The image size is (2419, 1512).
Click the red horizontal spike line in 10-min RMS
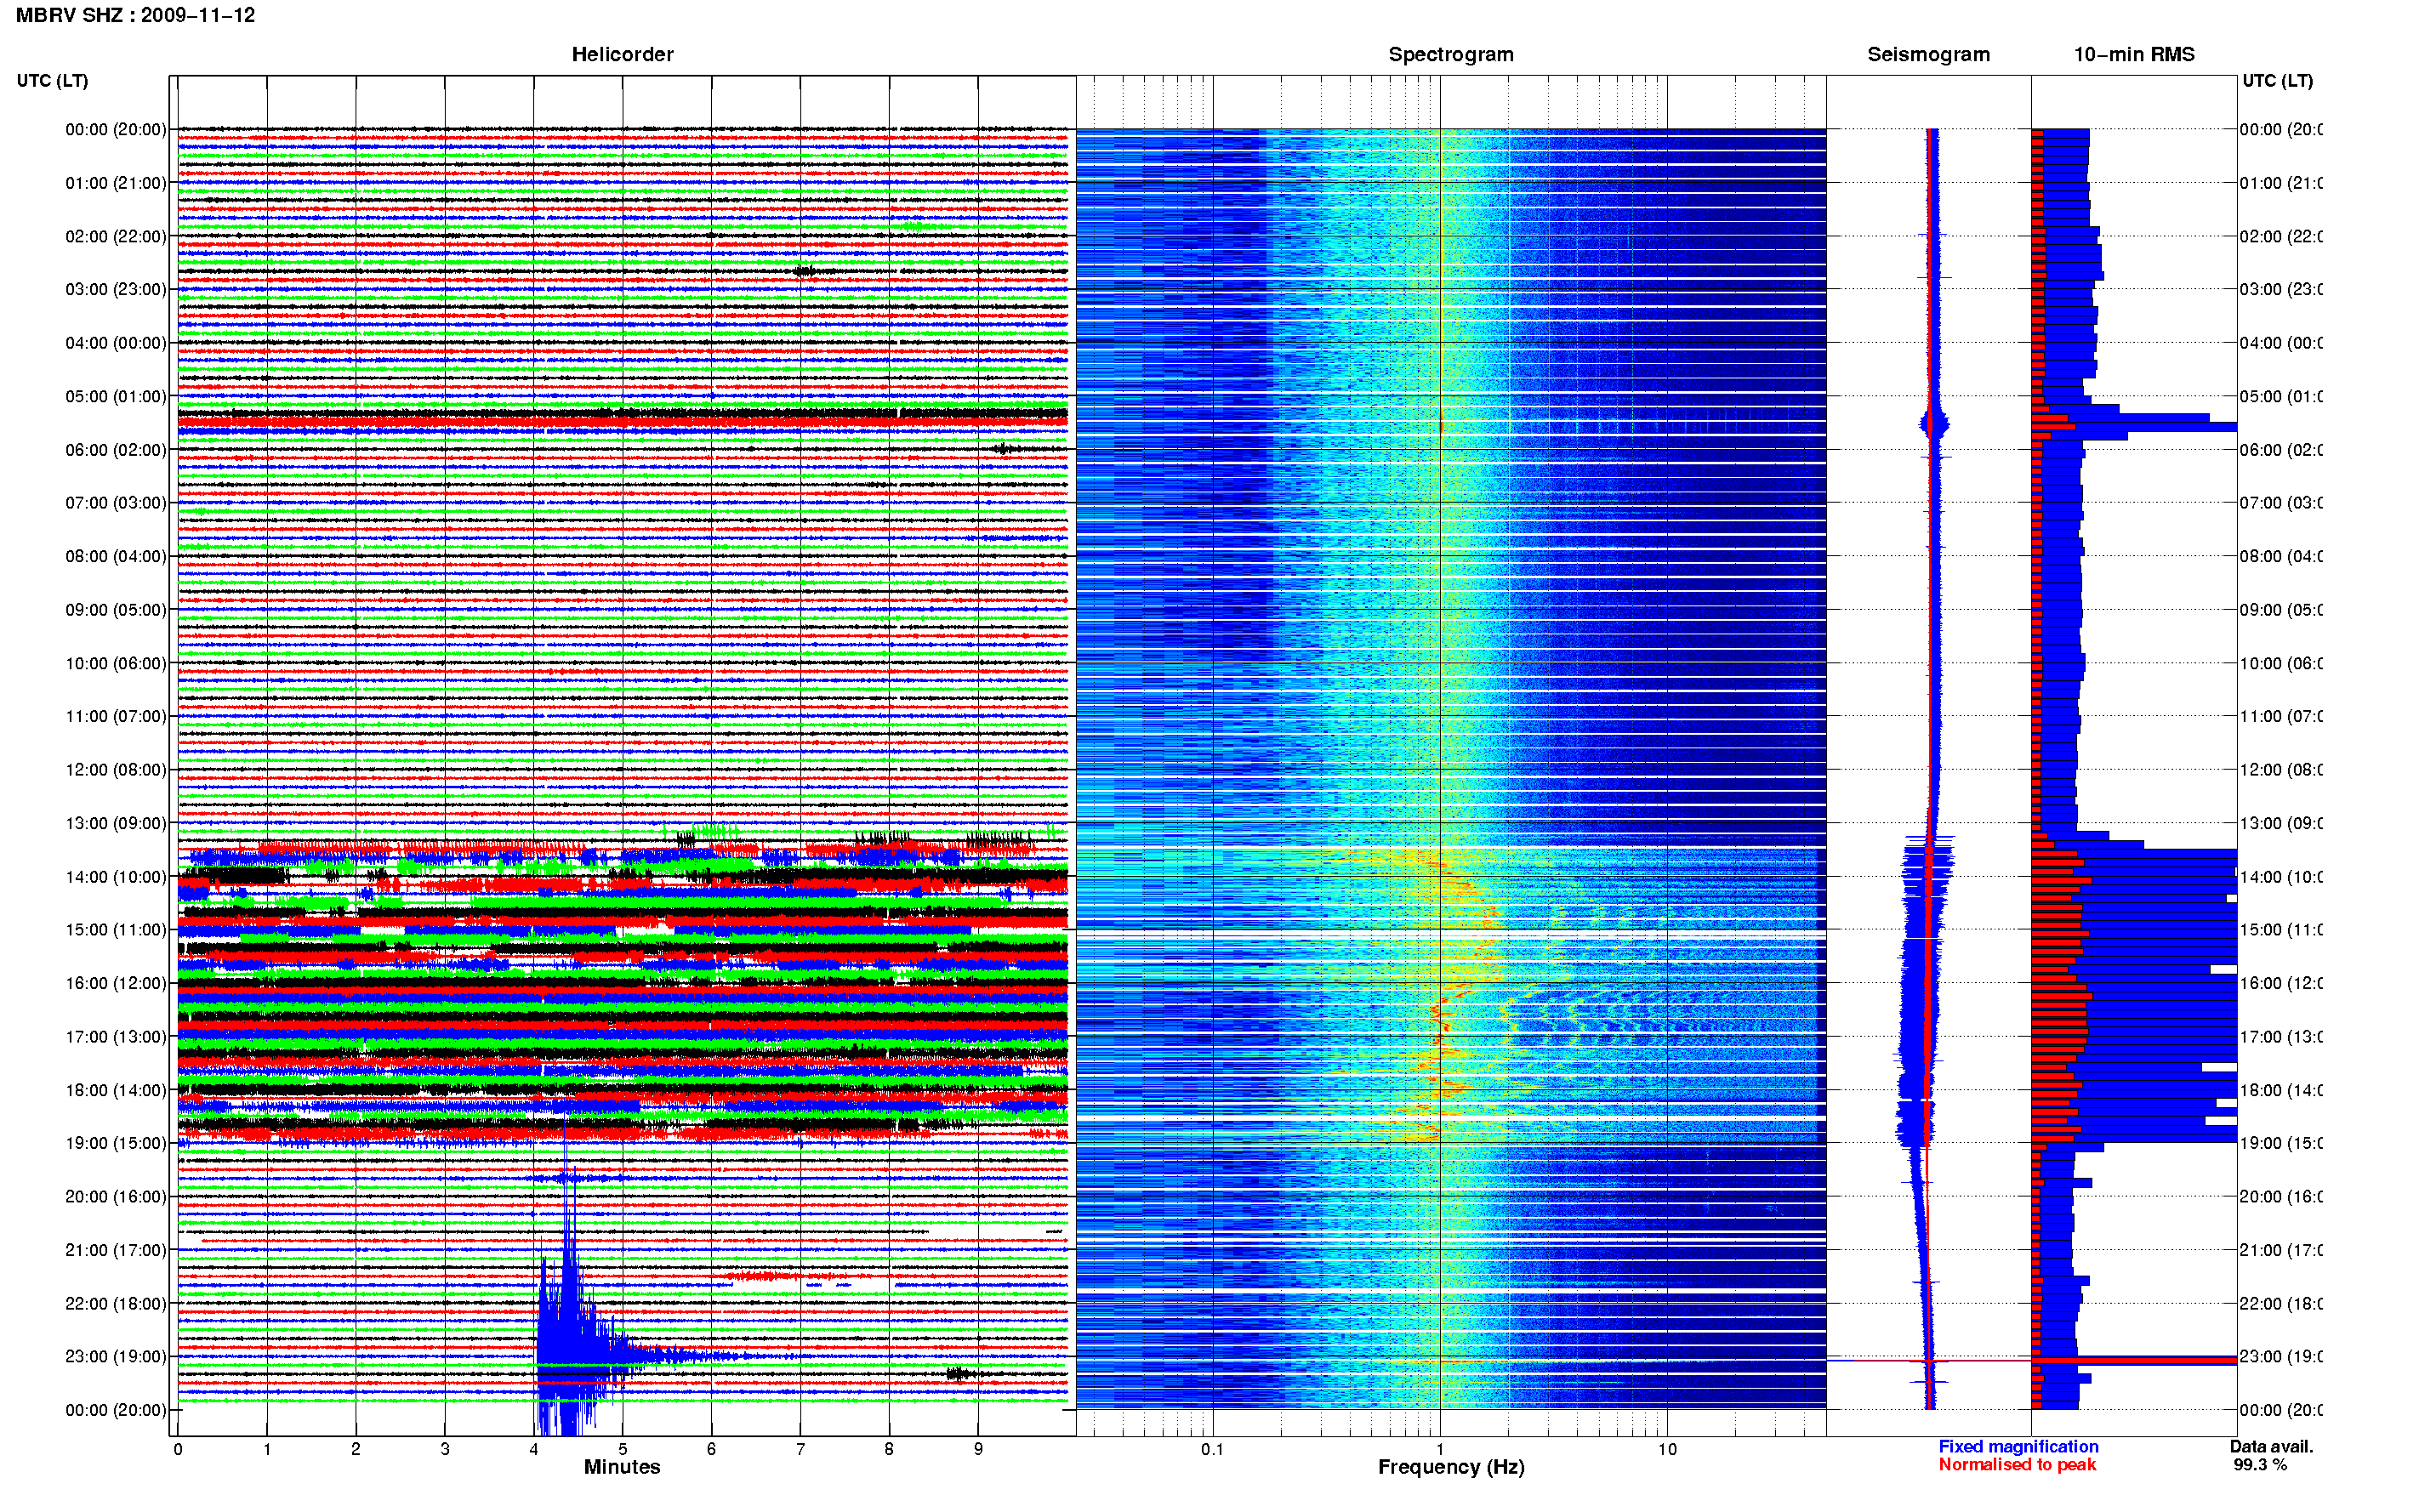(2134, 1361)
